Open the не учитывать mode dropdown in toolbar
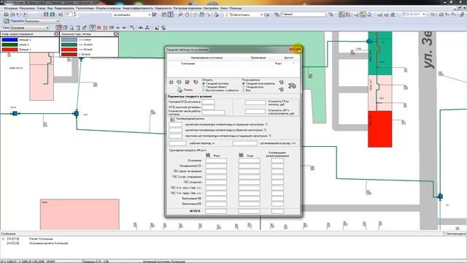This screenshot has width=467, height=263. (131, 15)
